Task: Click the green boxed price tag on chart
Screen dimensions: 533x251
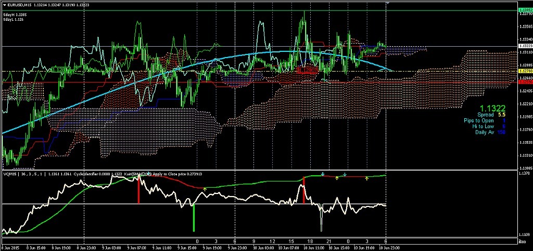Action: [60, 69]
